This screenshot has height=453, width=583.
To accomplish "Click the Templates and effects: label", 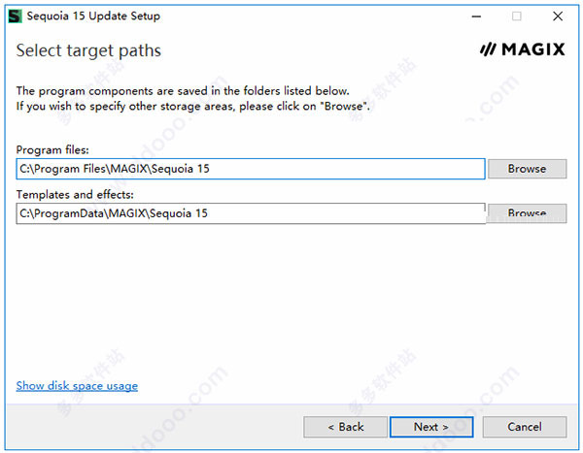I will click(x=75, y=195).
